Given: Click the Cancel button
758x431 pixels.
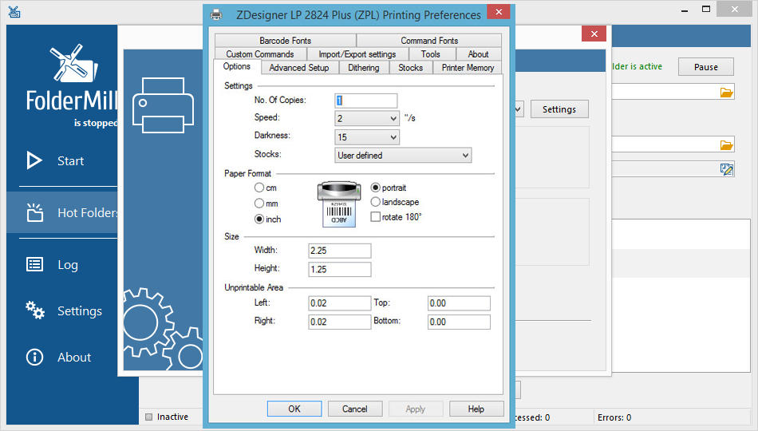Looking at the screenshot, I should tap(355, 409).
